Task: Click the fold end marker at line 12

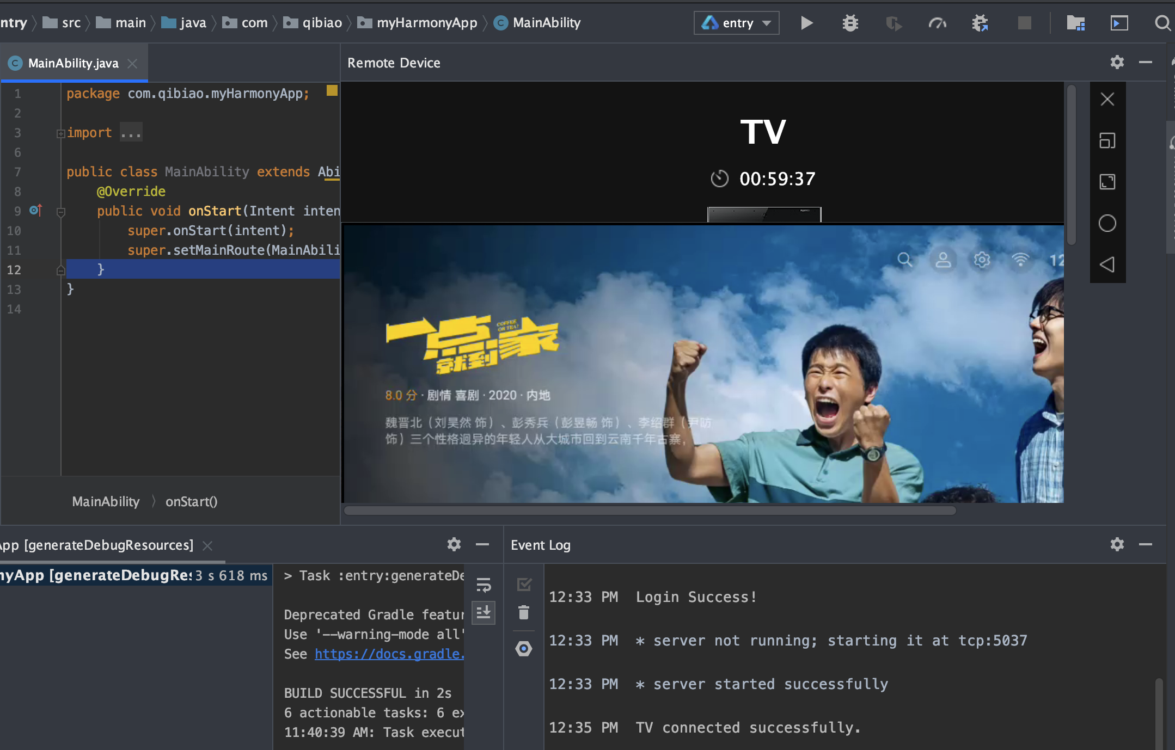Action: pos(61,270)
